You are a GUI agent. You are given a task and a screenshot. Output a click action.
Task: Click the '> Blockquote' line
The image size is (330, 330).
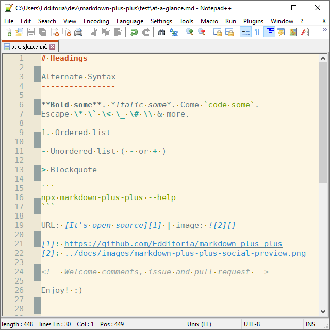tap(69, 170)
